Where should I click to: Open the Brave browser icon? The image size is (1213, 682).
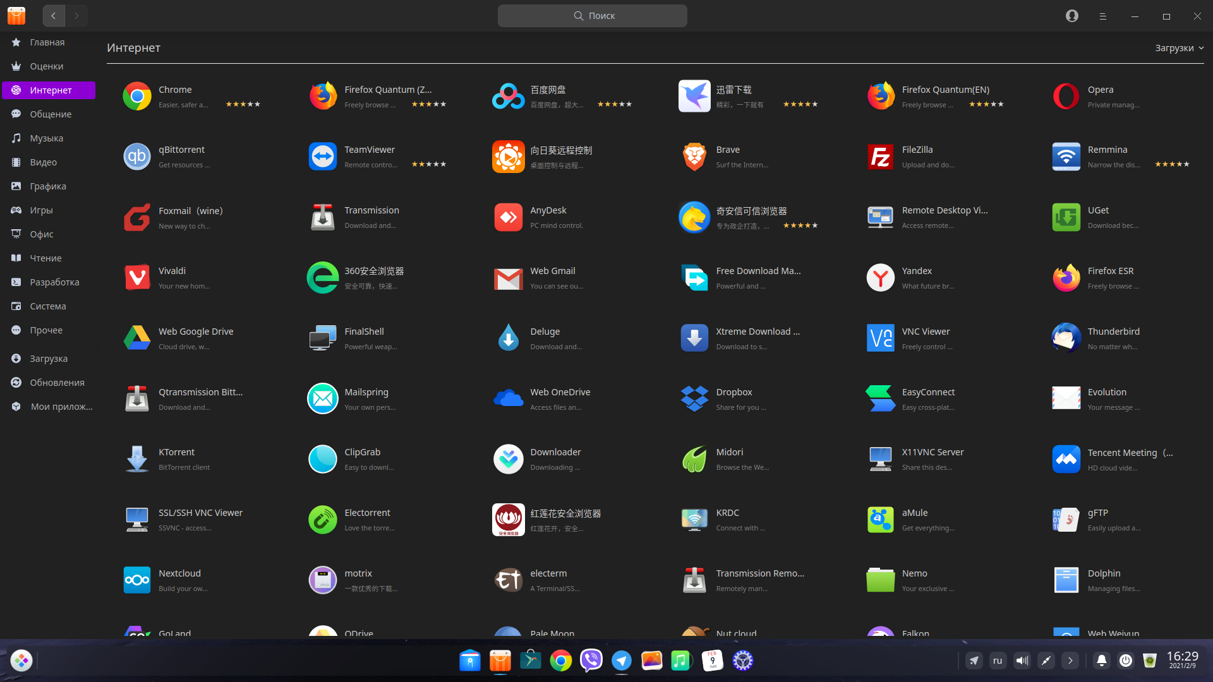coord(694,157)
